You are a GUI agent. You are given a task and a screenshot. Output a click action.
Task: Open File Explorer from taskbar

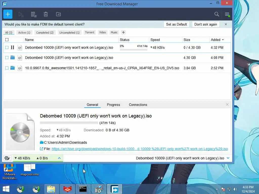pyautogui.click(x=51, y=189)
